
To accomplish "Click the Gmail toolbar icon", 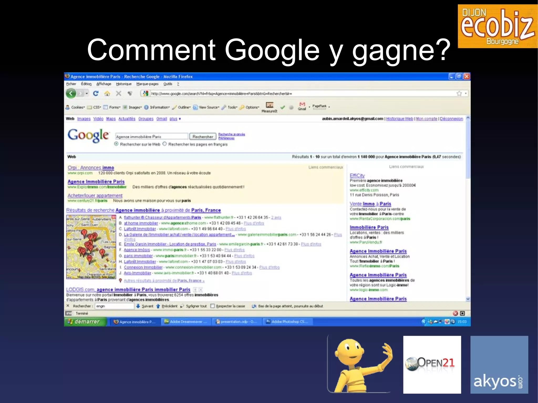I will (302, 106).
